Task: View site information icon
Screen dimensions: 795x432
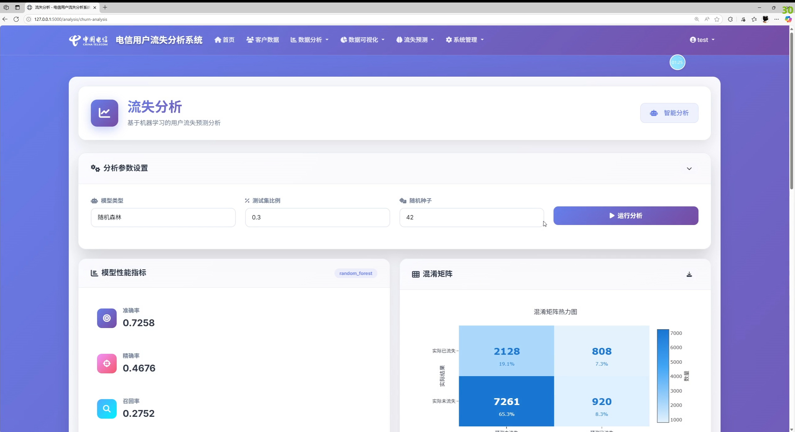Action: (28, 19)
